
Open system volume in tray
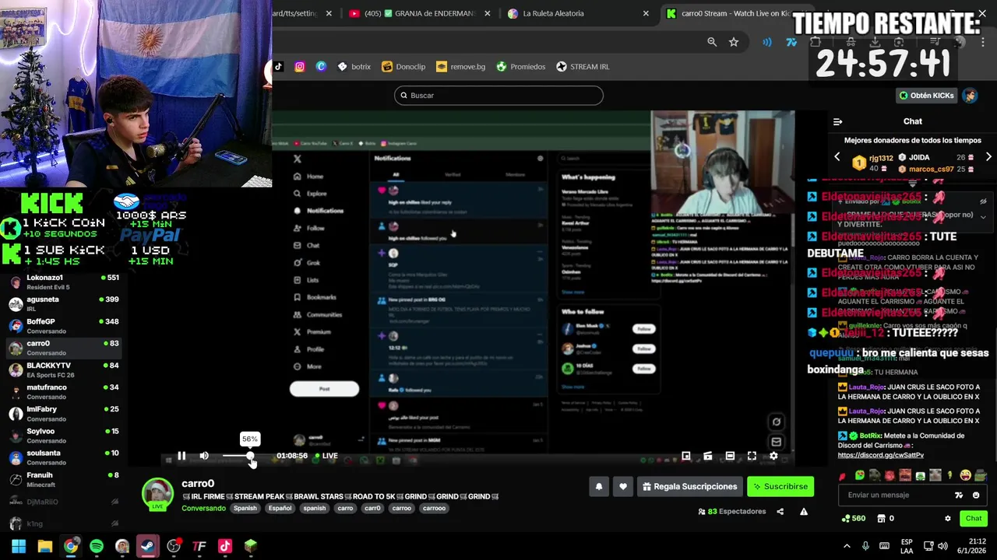(942, 546)
